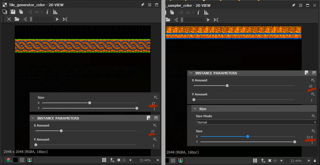Click the save bitmap icon in Tile_generator view
Viewport: 320px width, 165px height.
[x=13, y=12]
